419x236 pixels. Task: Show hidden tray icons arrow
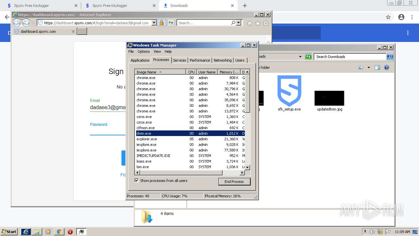365,232
